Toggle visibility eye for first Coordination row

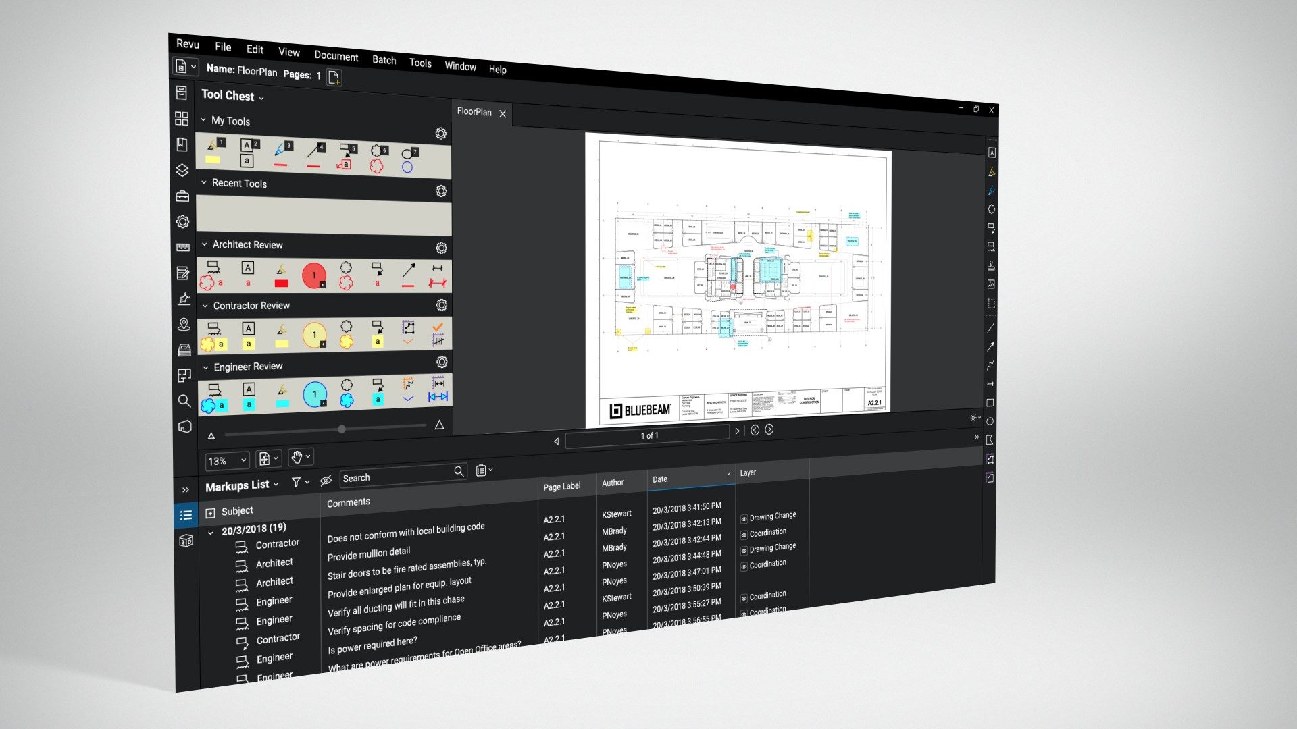744,535
